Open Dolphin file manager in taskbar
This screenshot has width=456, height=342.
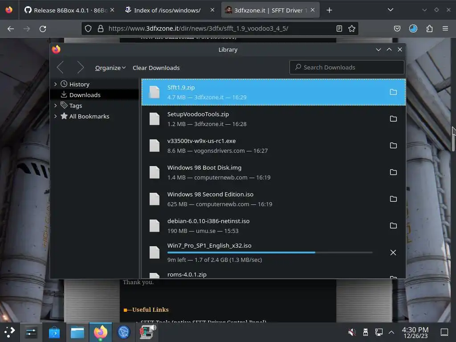(x=77, y=332)
